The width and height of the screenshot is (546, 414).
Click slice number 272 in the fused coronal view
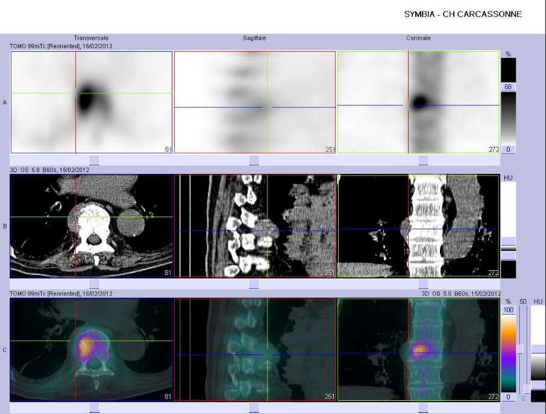pyautogui.click(x=494, y=397)
